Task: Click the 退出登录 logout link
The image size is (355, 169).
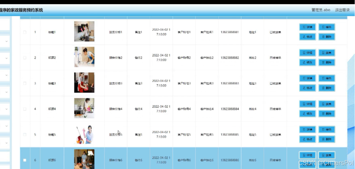Action: pyautogui.click(x=342, y=10)
